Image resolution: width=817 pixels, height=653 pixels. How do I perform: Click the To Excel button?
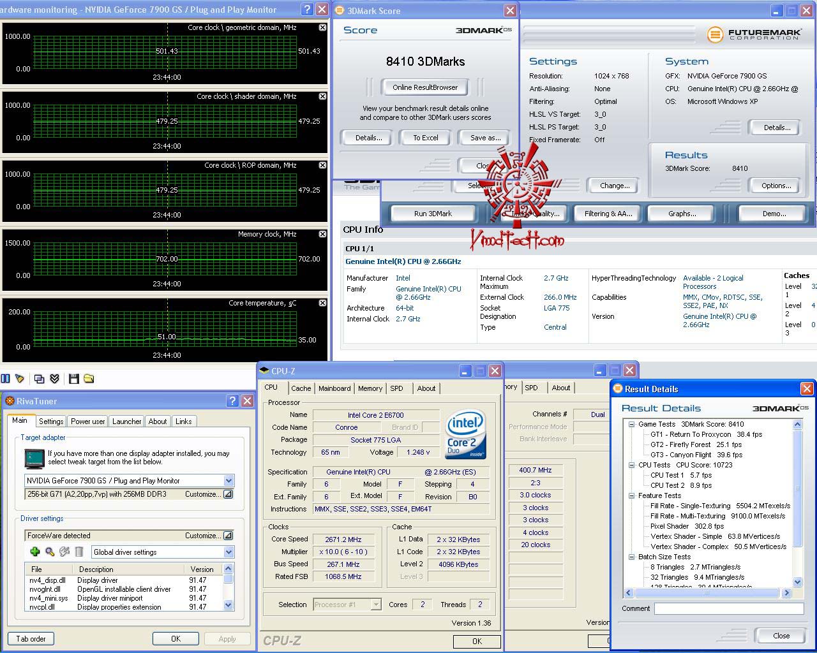click(426, 138)
